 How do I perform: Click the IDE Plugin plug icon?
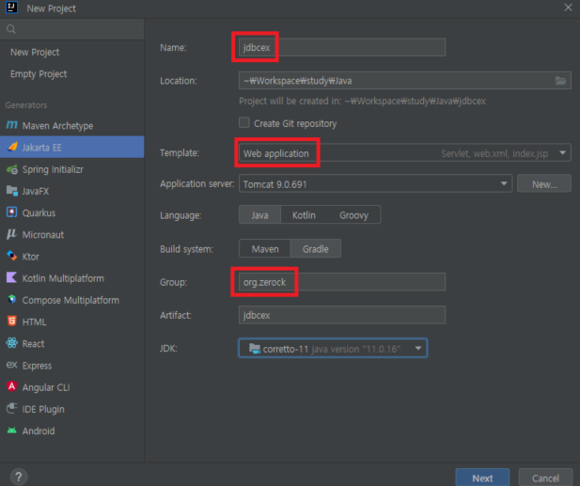pos(12,408)
